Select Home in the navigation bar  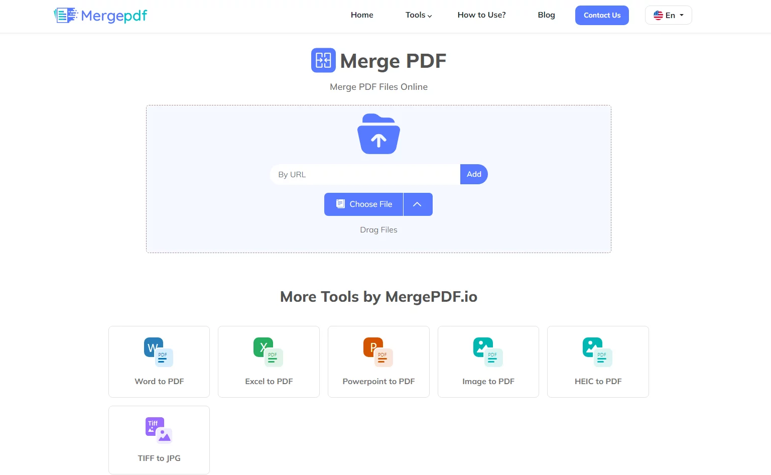(x=362, y=15)
